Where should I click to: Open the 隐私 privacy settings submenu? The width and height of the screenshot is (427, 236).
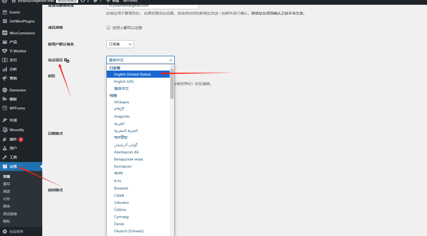coord(7,221)
